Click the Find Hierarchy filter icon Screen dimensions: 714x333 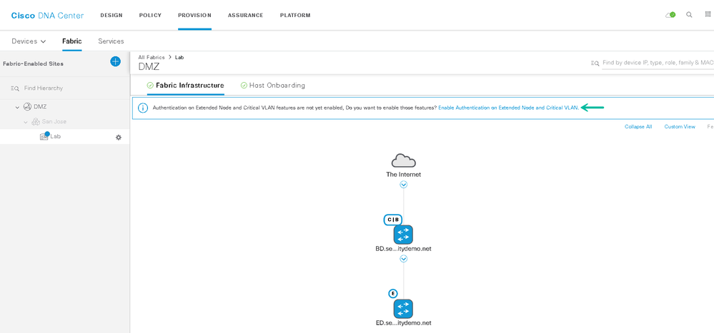[x=15, y=88]
